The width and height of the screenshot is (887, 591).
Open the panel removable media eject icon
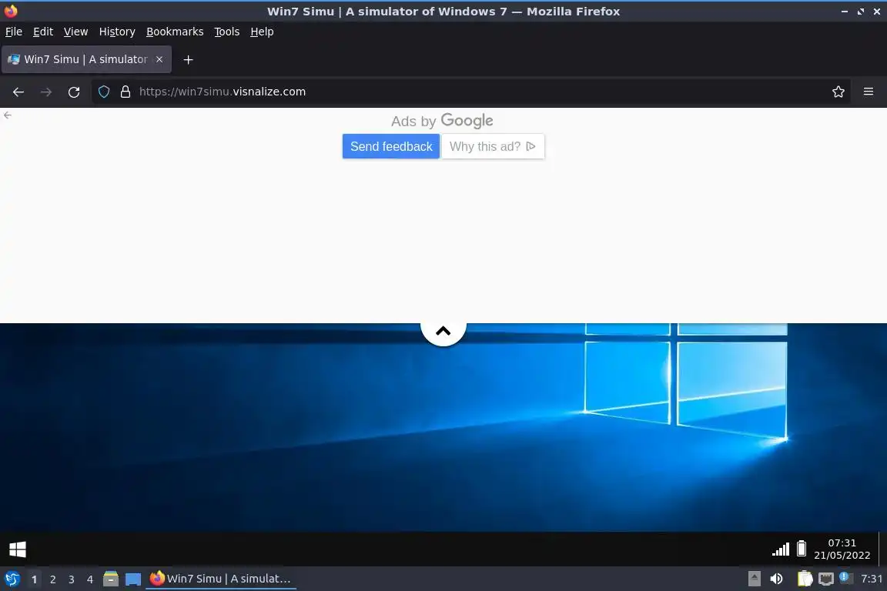[x=754, y=579]
